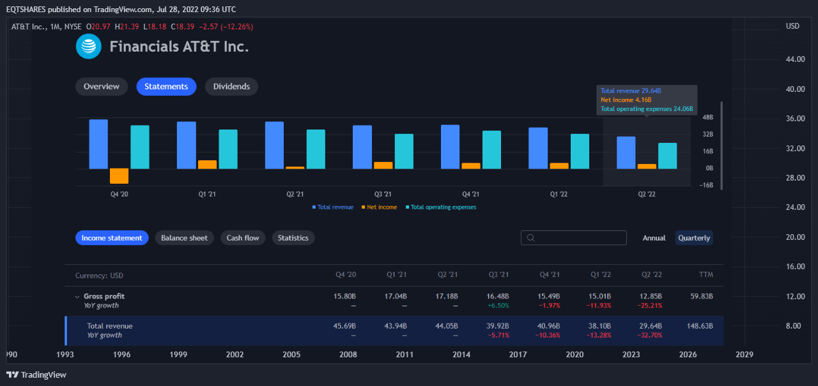Click the chart panel vertical scrollbar
The image size is (818, 386).
pyautogui.click(x=722, y=145)
